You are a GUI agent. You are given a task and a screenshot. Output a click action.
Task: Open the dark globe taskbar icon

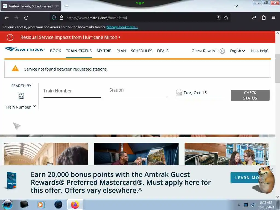59,205
